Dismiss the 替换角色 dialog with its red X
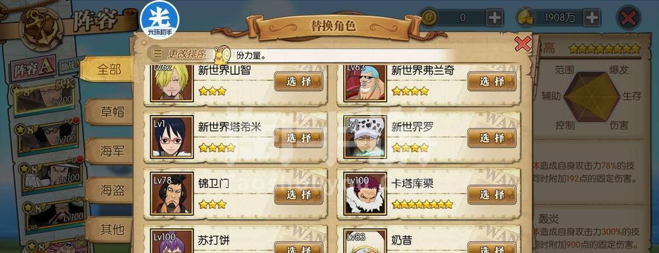Screen dimensions: 659x253 tap(522, 43)
